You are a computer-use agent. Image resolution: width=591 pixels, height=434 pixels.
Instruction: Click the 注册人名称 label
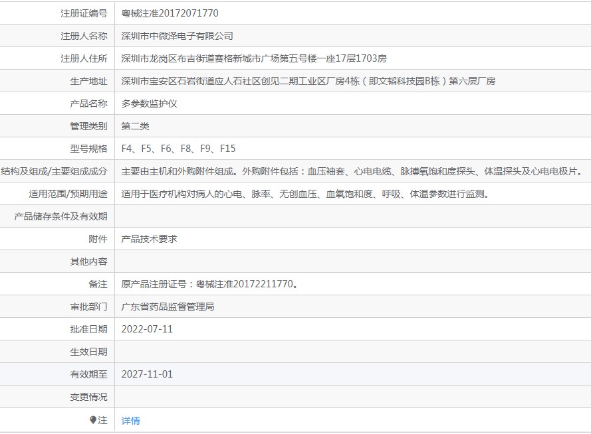[84, 36]
